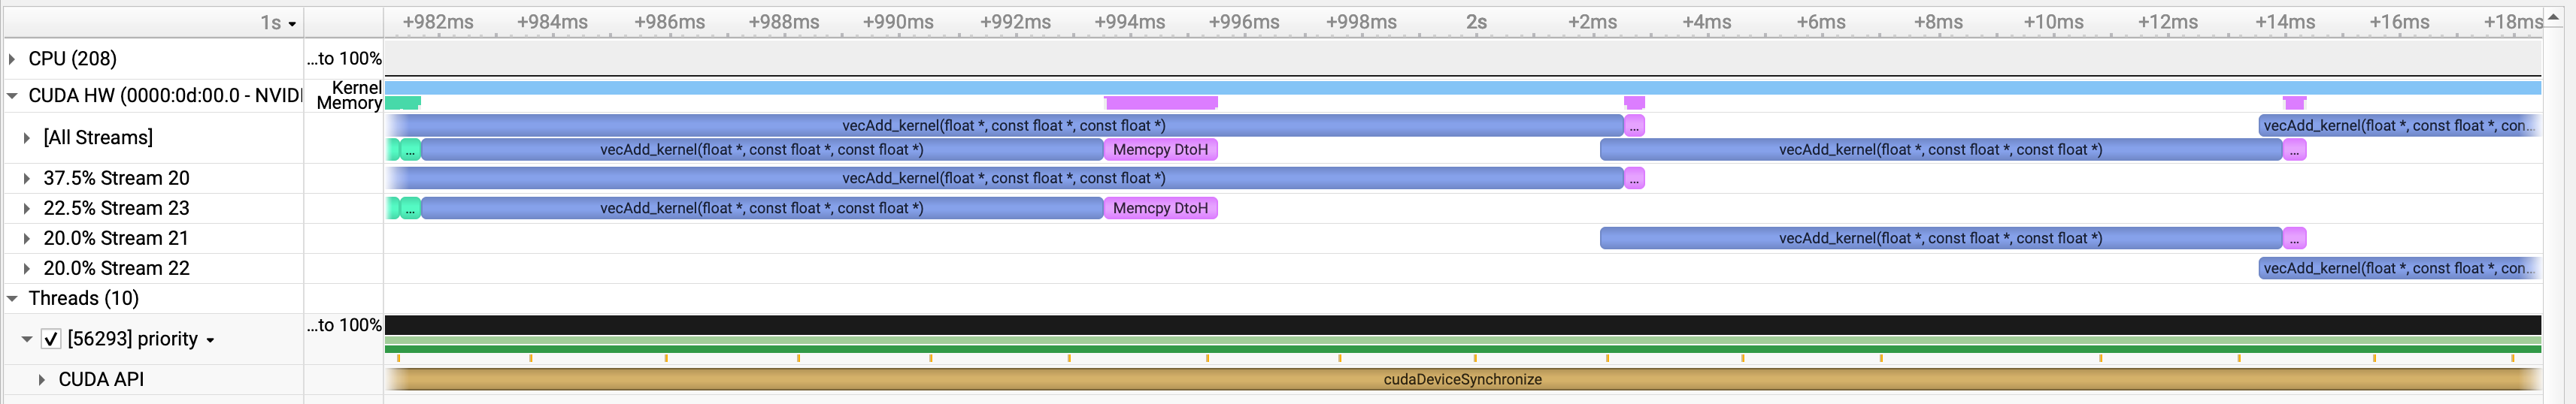Viewport: 2576px width, 404px height.
Task: Select the cudaDeviceSynchronize bar
Action: 1462,379
